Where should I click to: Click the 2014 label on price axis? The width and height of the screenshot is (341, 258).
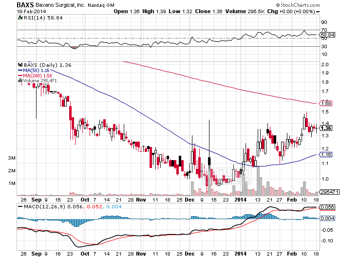241,200
